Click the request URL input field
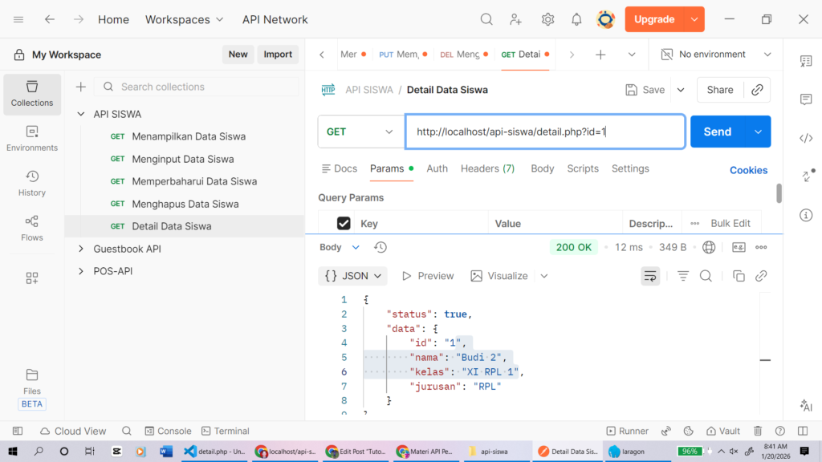This screenshot has height=462, width=822. (544, 132)
